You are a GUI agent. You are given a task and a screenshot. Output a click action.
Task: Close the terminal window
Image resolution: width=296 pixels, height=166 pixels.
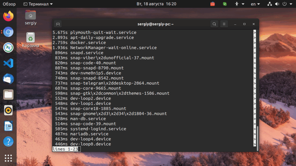[254, 24]
